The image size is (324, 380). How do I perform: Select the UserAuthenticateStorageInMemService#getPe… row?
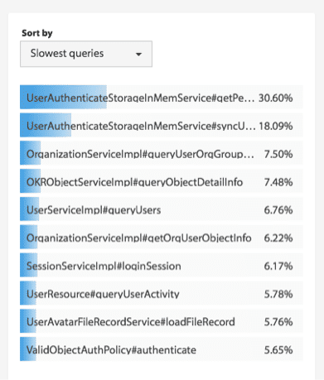[x=162, y=97]
